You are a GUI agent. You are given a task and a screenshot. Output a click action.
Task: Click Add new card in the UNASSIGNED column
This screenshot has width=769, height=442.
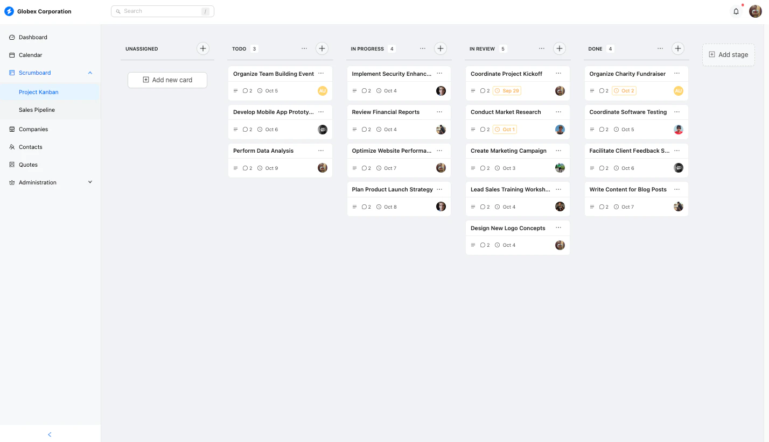[167, 80]
